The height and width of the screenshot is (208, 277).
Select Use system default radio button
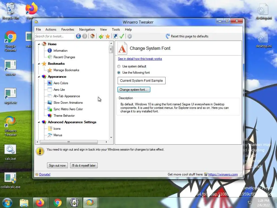click(119, 66)
